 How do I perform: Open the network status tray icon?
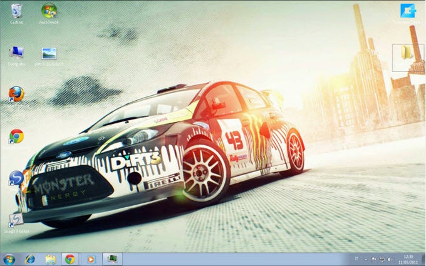click(382, 260)
